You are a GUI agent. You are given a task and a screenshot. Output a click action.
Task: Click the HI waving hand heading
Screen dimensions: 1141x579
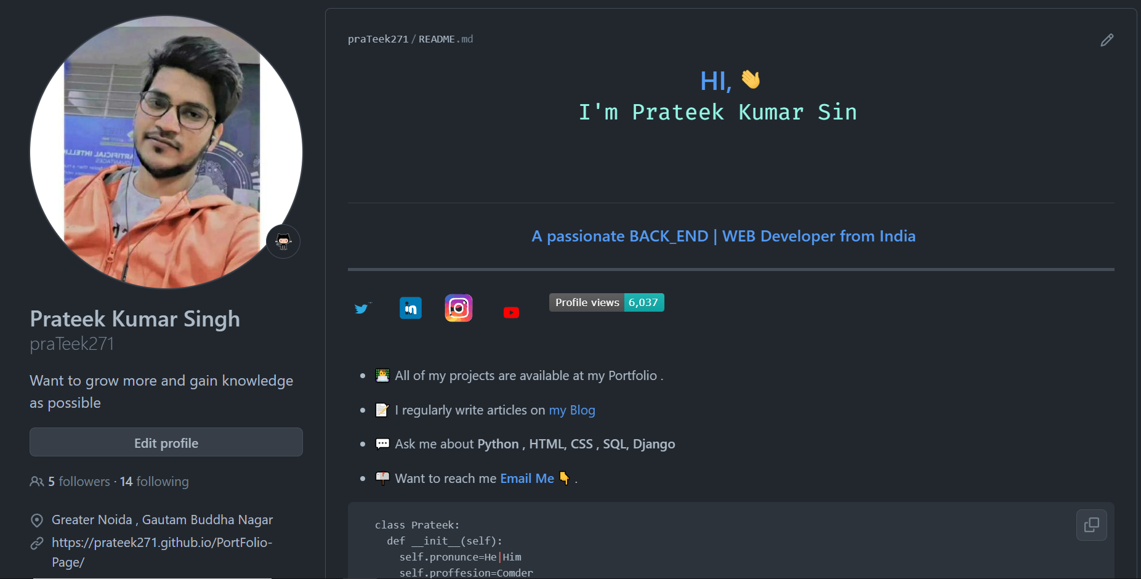click(730, 81)
